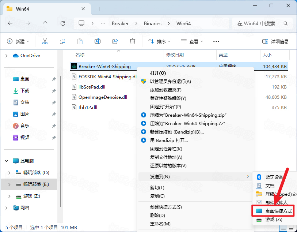
Task: Click the This PC monitor icon in address bar
Action: (x=81, y=23)
